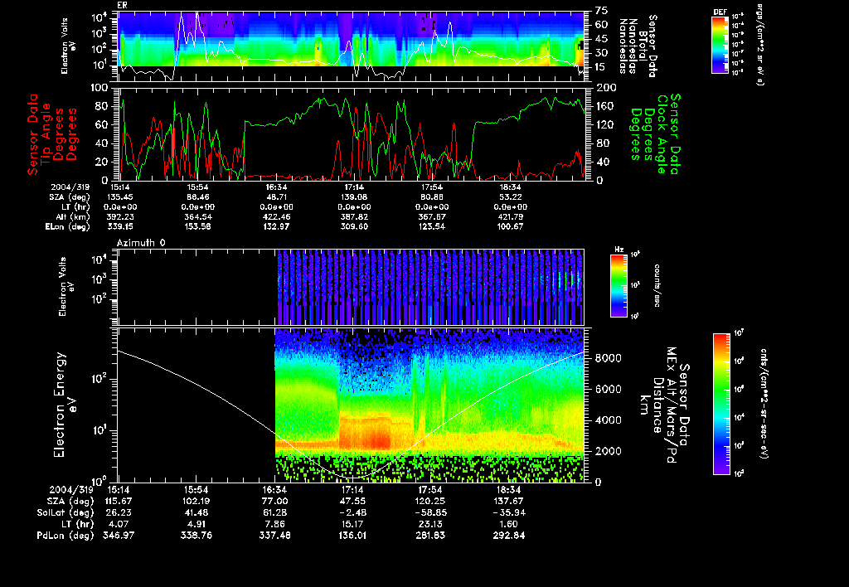The image size is (849, 587).
Task: Select local time value 1.60
Action: tap(509, 524)
